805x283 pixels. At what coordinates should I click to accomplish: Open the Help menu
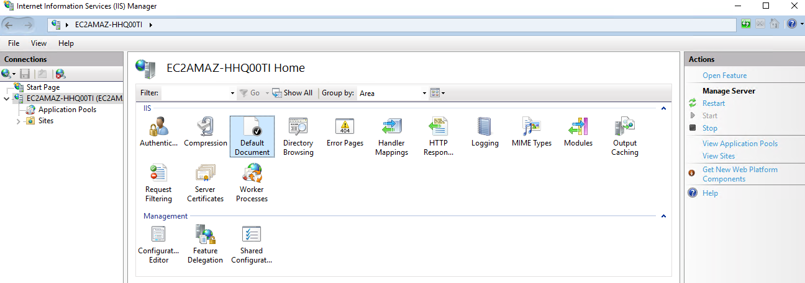pyautogui.click(x=66, y=43)
